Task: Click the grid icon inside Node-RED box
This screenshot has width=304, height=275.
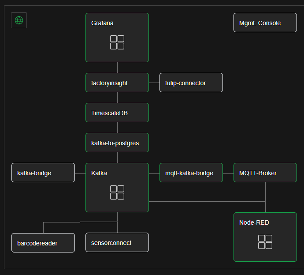Action: 265,242
